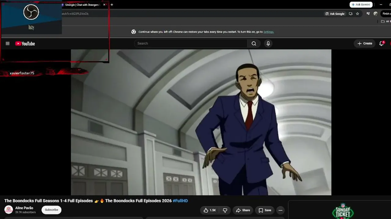Click the Chrome address bar URL

pyautogui.click(x=75, y=14)
